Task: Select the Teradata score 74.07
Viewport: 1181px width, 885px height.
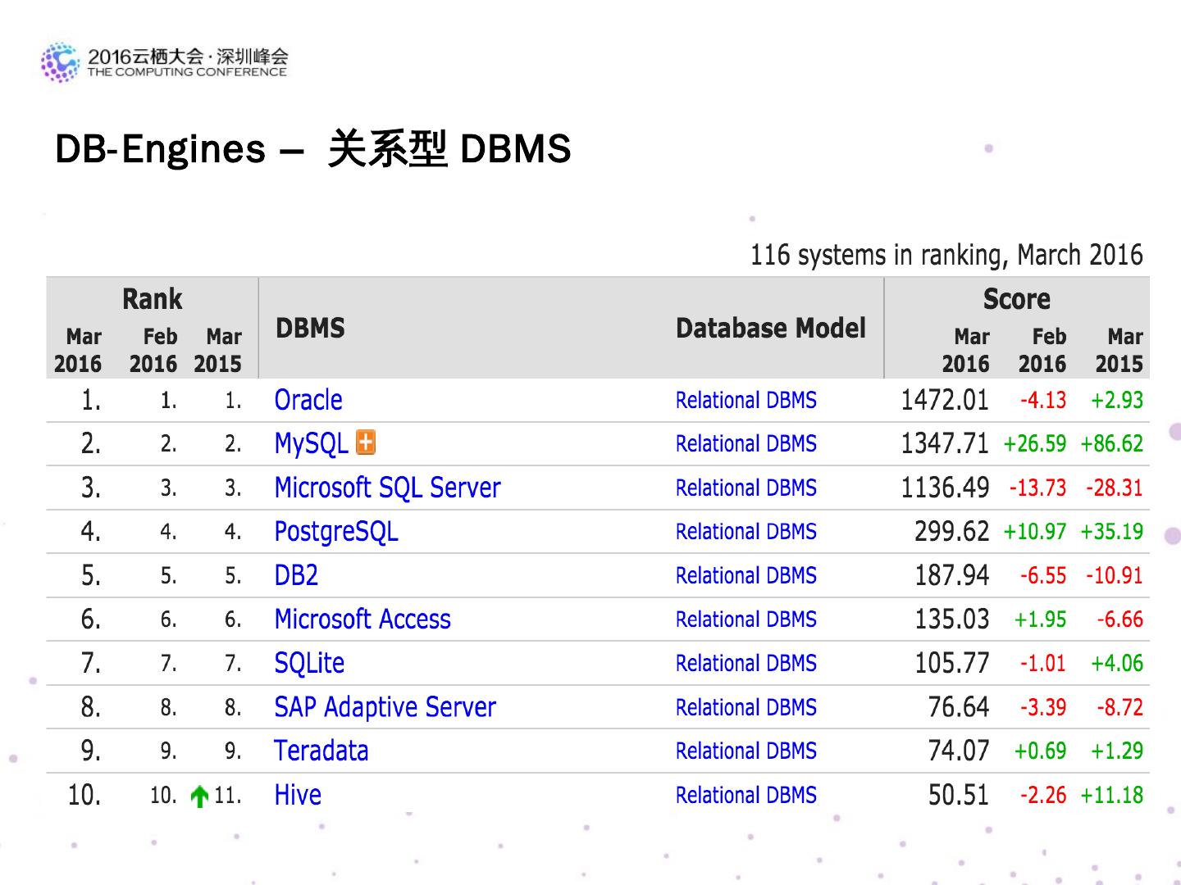Action: tap(959, 751)
